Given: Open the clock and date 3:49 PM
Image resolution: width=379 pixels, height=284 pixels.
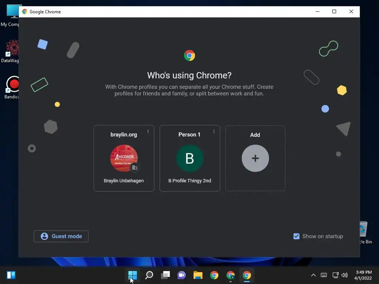Looking at the screenshot, I should (x=363, y=275).
